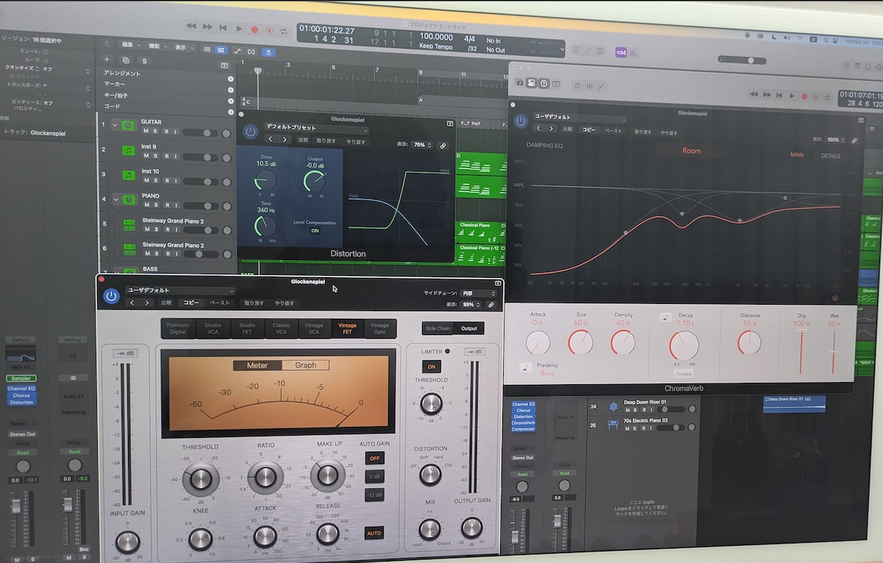Click go-to-beginning button in main transport

click(x=224, y=27)
